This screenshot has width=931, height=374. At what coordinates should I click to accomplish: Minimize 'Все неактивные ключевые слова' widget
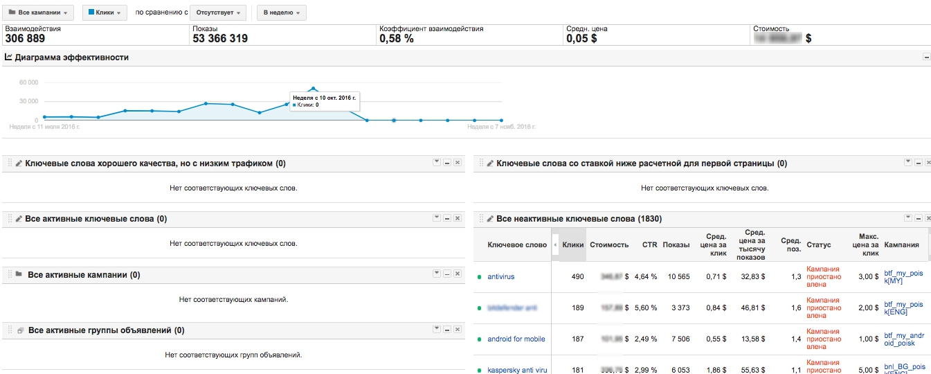(919, 217)
